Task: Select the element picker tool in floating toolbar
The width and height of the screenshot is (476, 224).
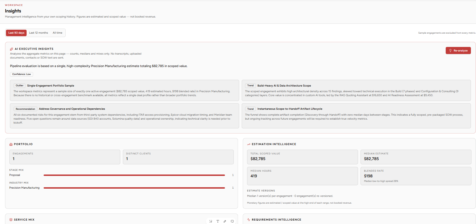Action: [211, 221]
